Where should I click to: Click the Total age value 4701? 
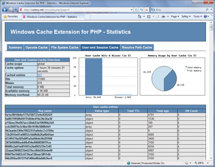click(x=151, y=115)
